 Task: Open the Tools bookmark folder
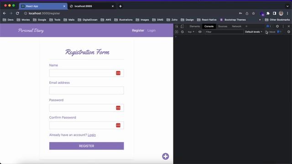point(55,20)
